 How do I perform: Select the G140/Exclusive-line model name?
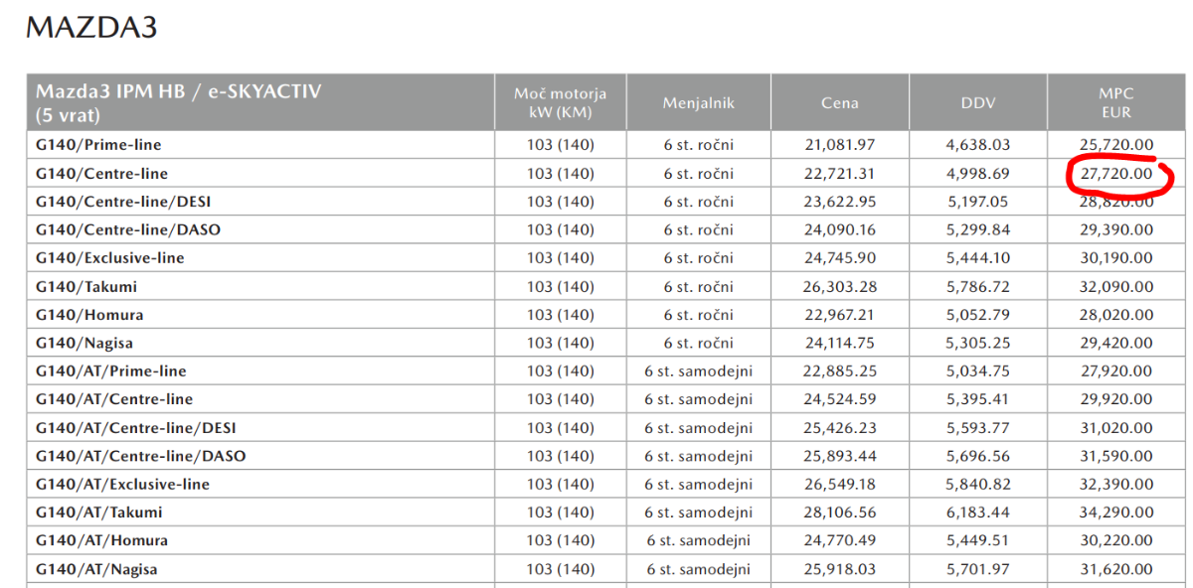[109, 258]
